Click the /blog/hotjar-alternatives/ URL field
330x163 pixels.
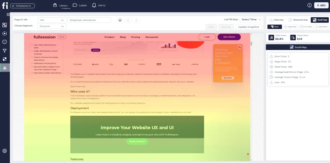[89, 20]
